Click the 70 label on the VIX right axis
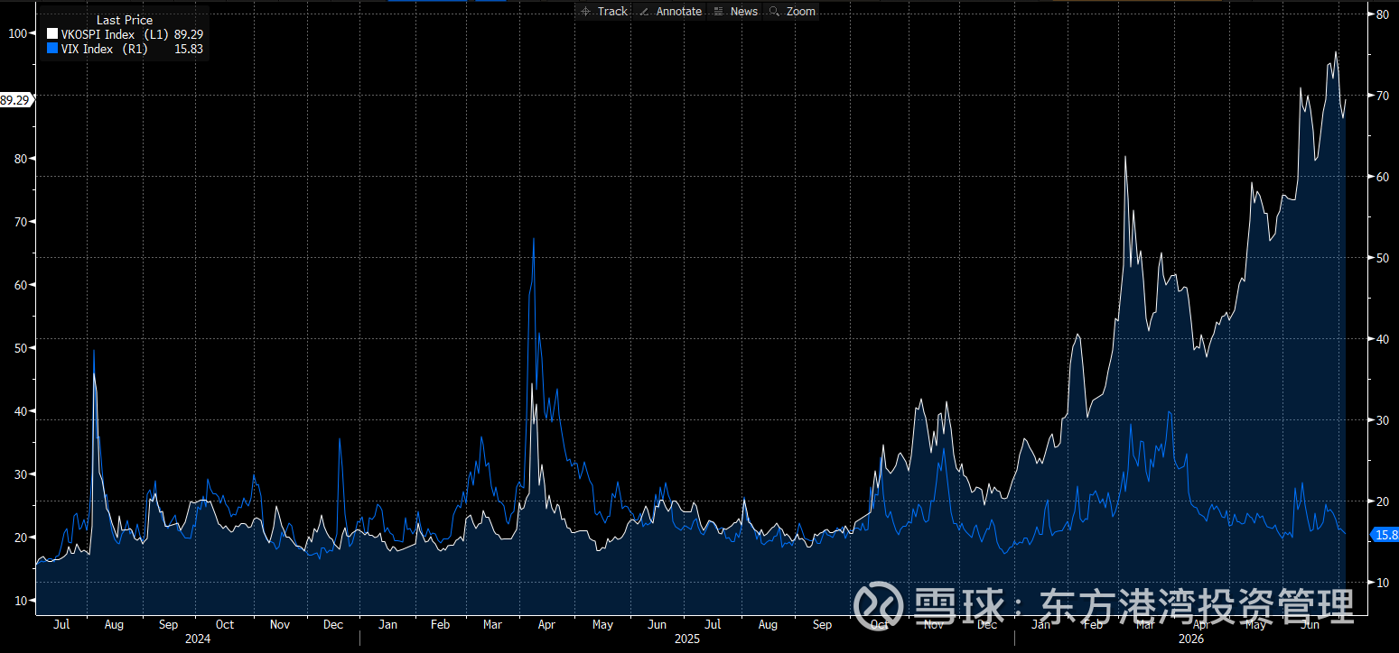 point(1382,95)
